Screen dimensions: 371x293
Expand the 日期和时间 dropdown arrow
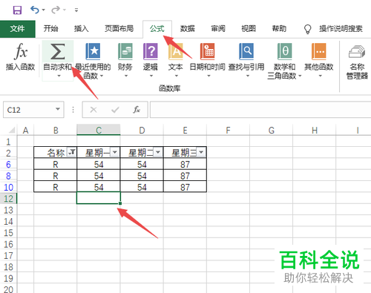pos(209,76)
